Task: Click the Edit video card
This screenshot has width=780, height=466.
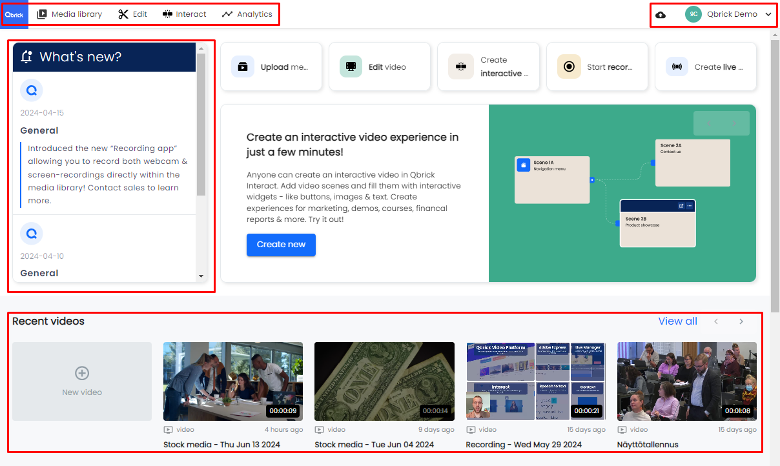Action: click(x=380, y=66)
